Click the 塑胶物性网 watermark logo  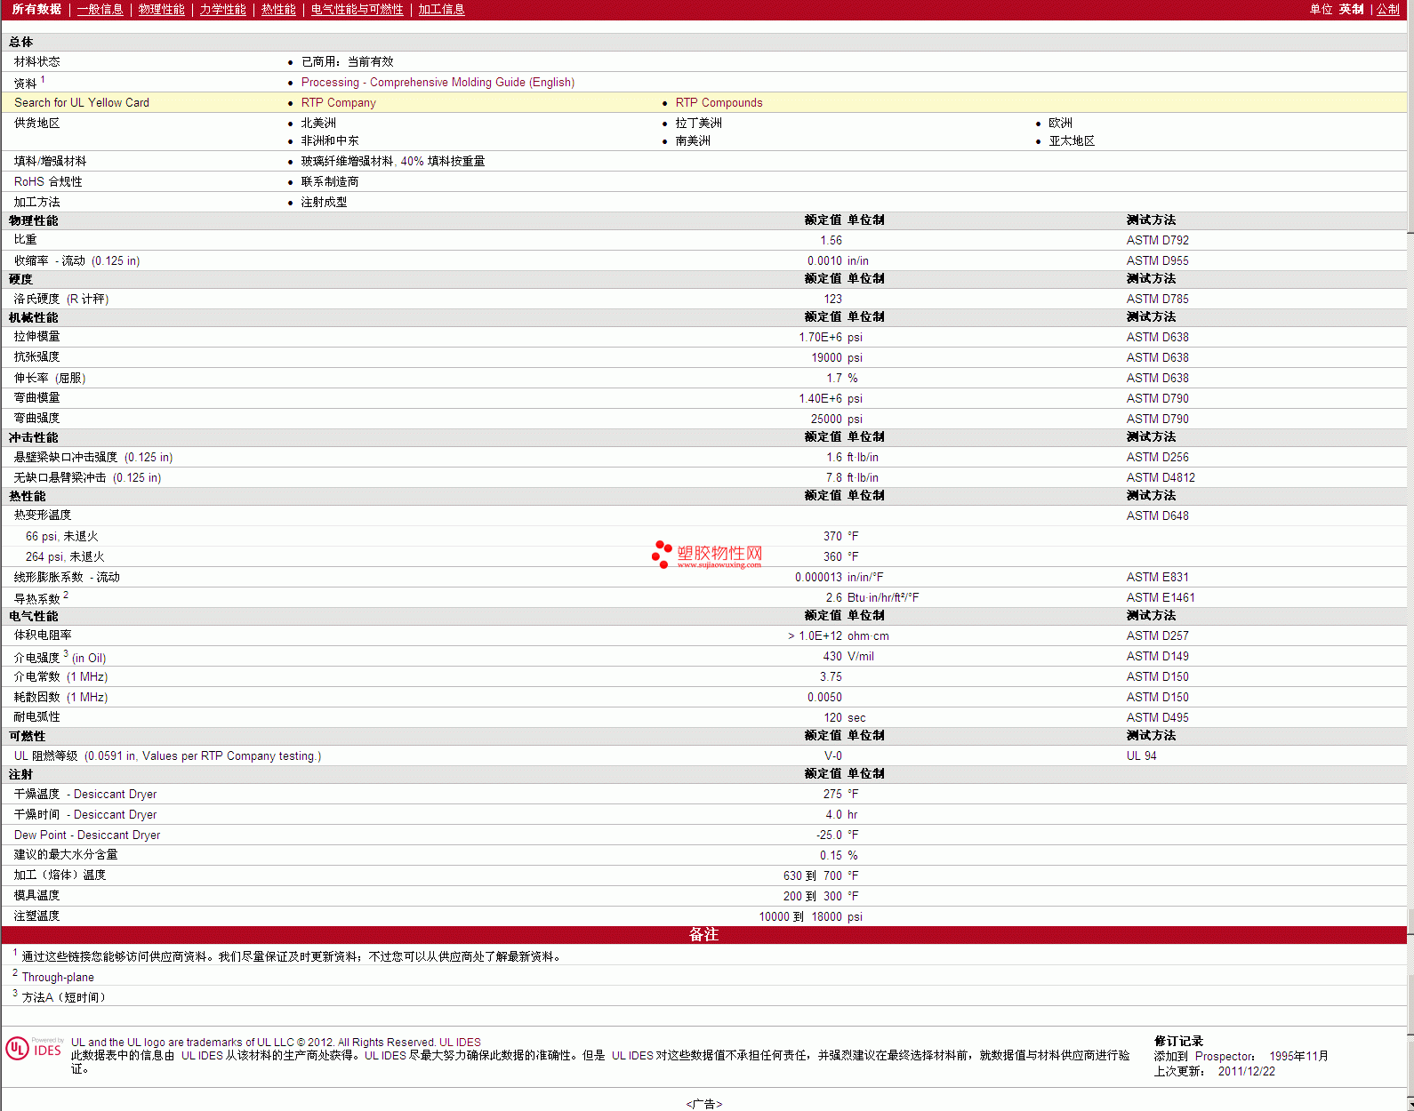point(707,555)
